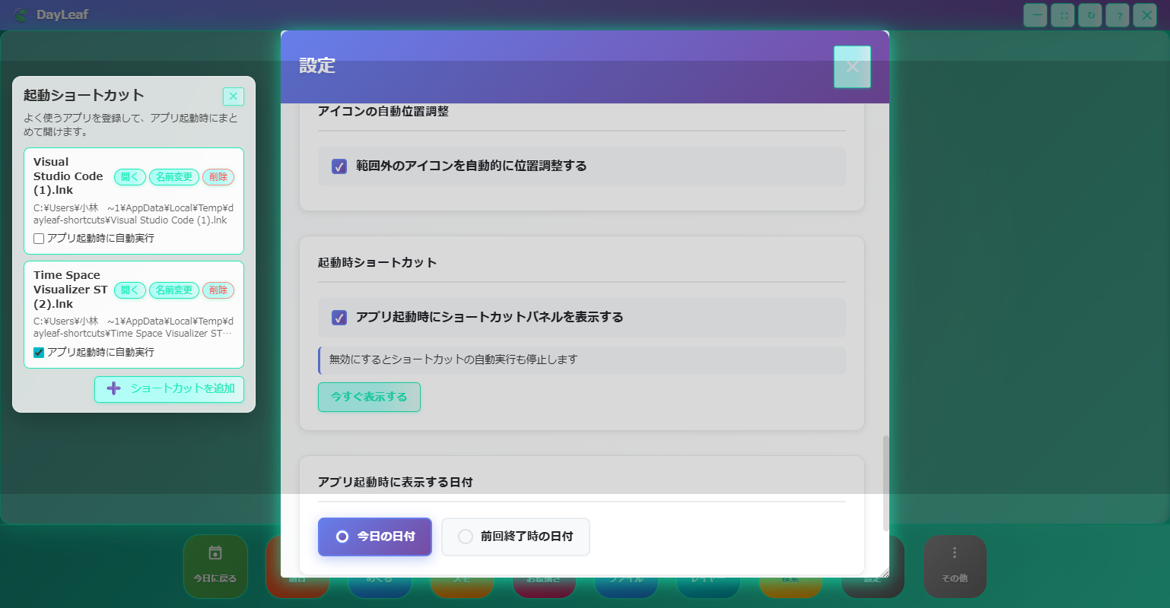Click ショートカットを追加 button

pyautogui.click(x=169, y=389)
